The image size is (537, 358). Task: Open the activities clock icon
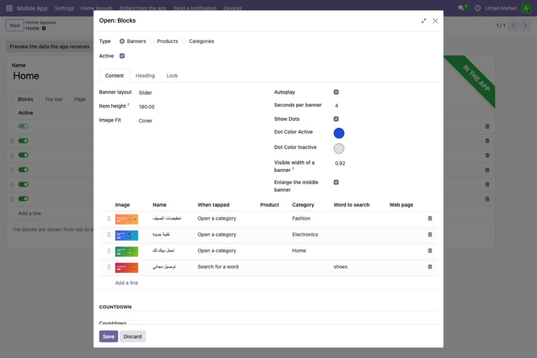[478, 8]
